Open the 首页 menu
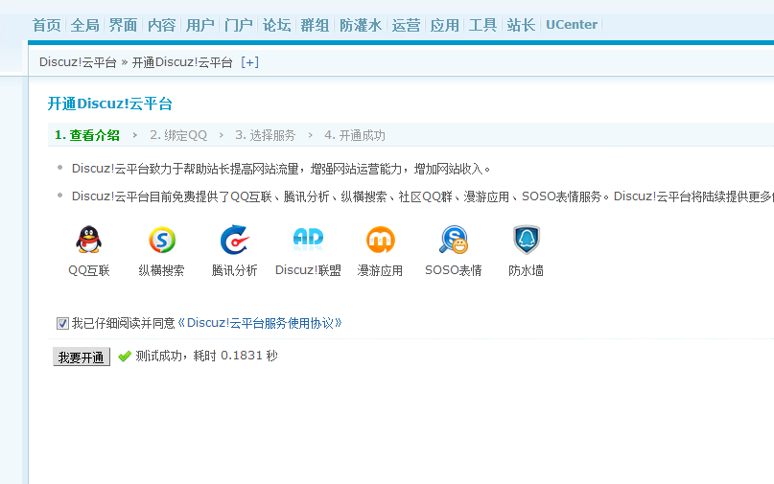This screenshot has width=774, height=484. pos(46,25)
